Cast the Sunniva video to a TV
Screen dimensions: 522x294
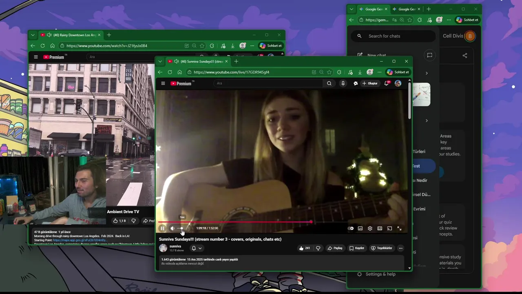[x=389, y=228]
